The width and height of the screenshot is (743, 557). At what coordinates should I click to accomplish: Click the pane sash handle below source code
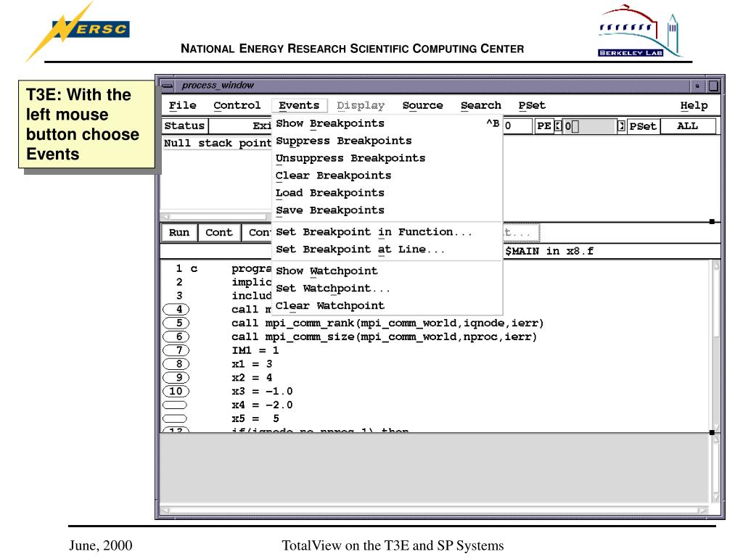[x=712, y=432]
